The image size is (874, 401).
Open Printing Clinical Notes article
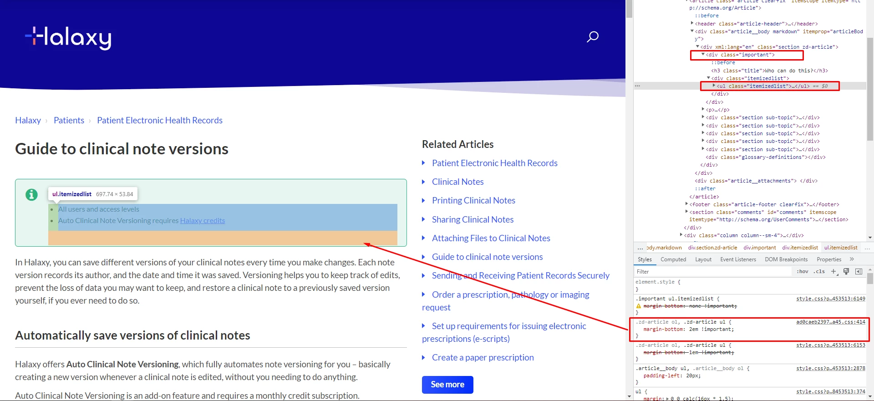pos(473,200)
